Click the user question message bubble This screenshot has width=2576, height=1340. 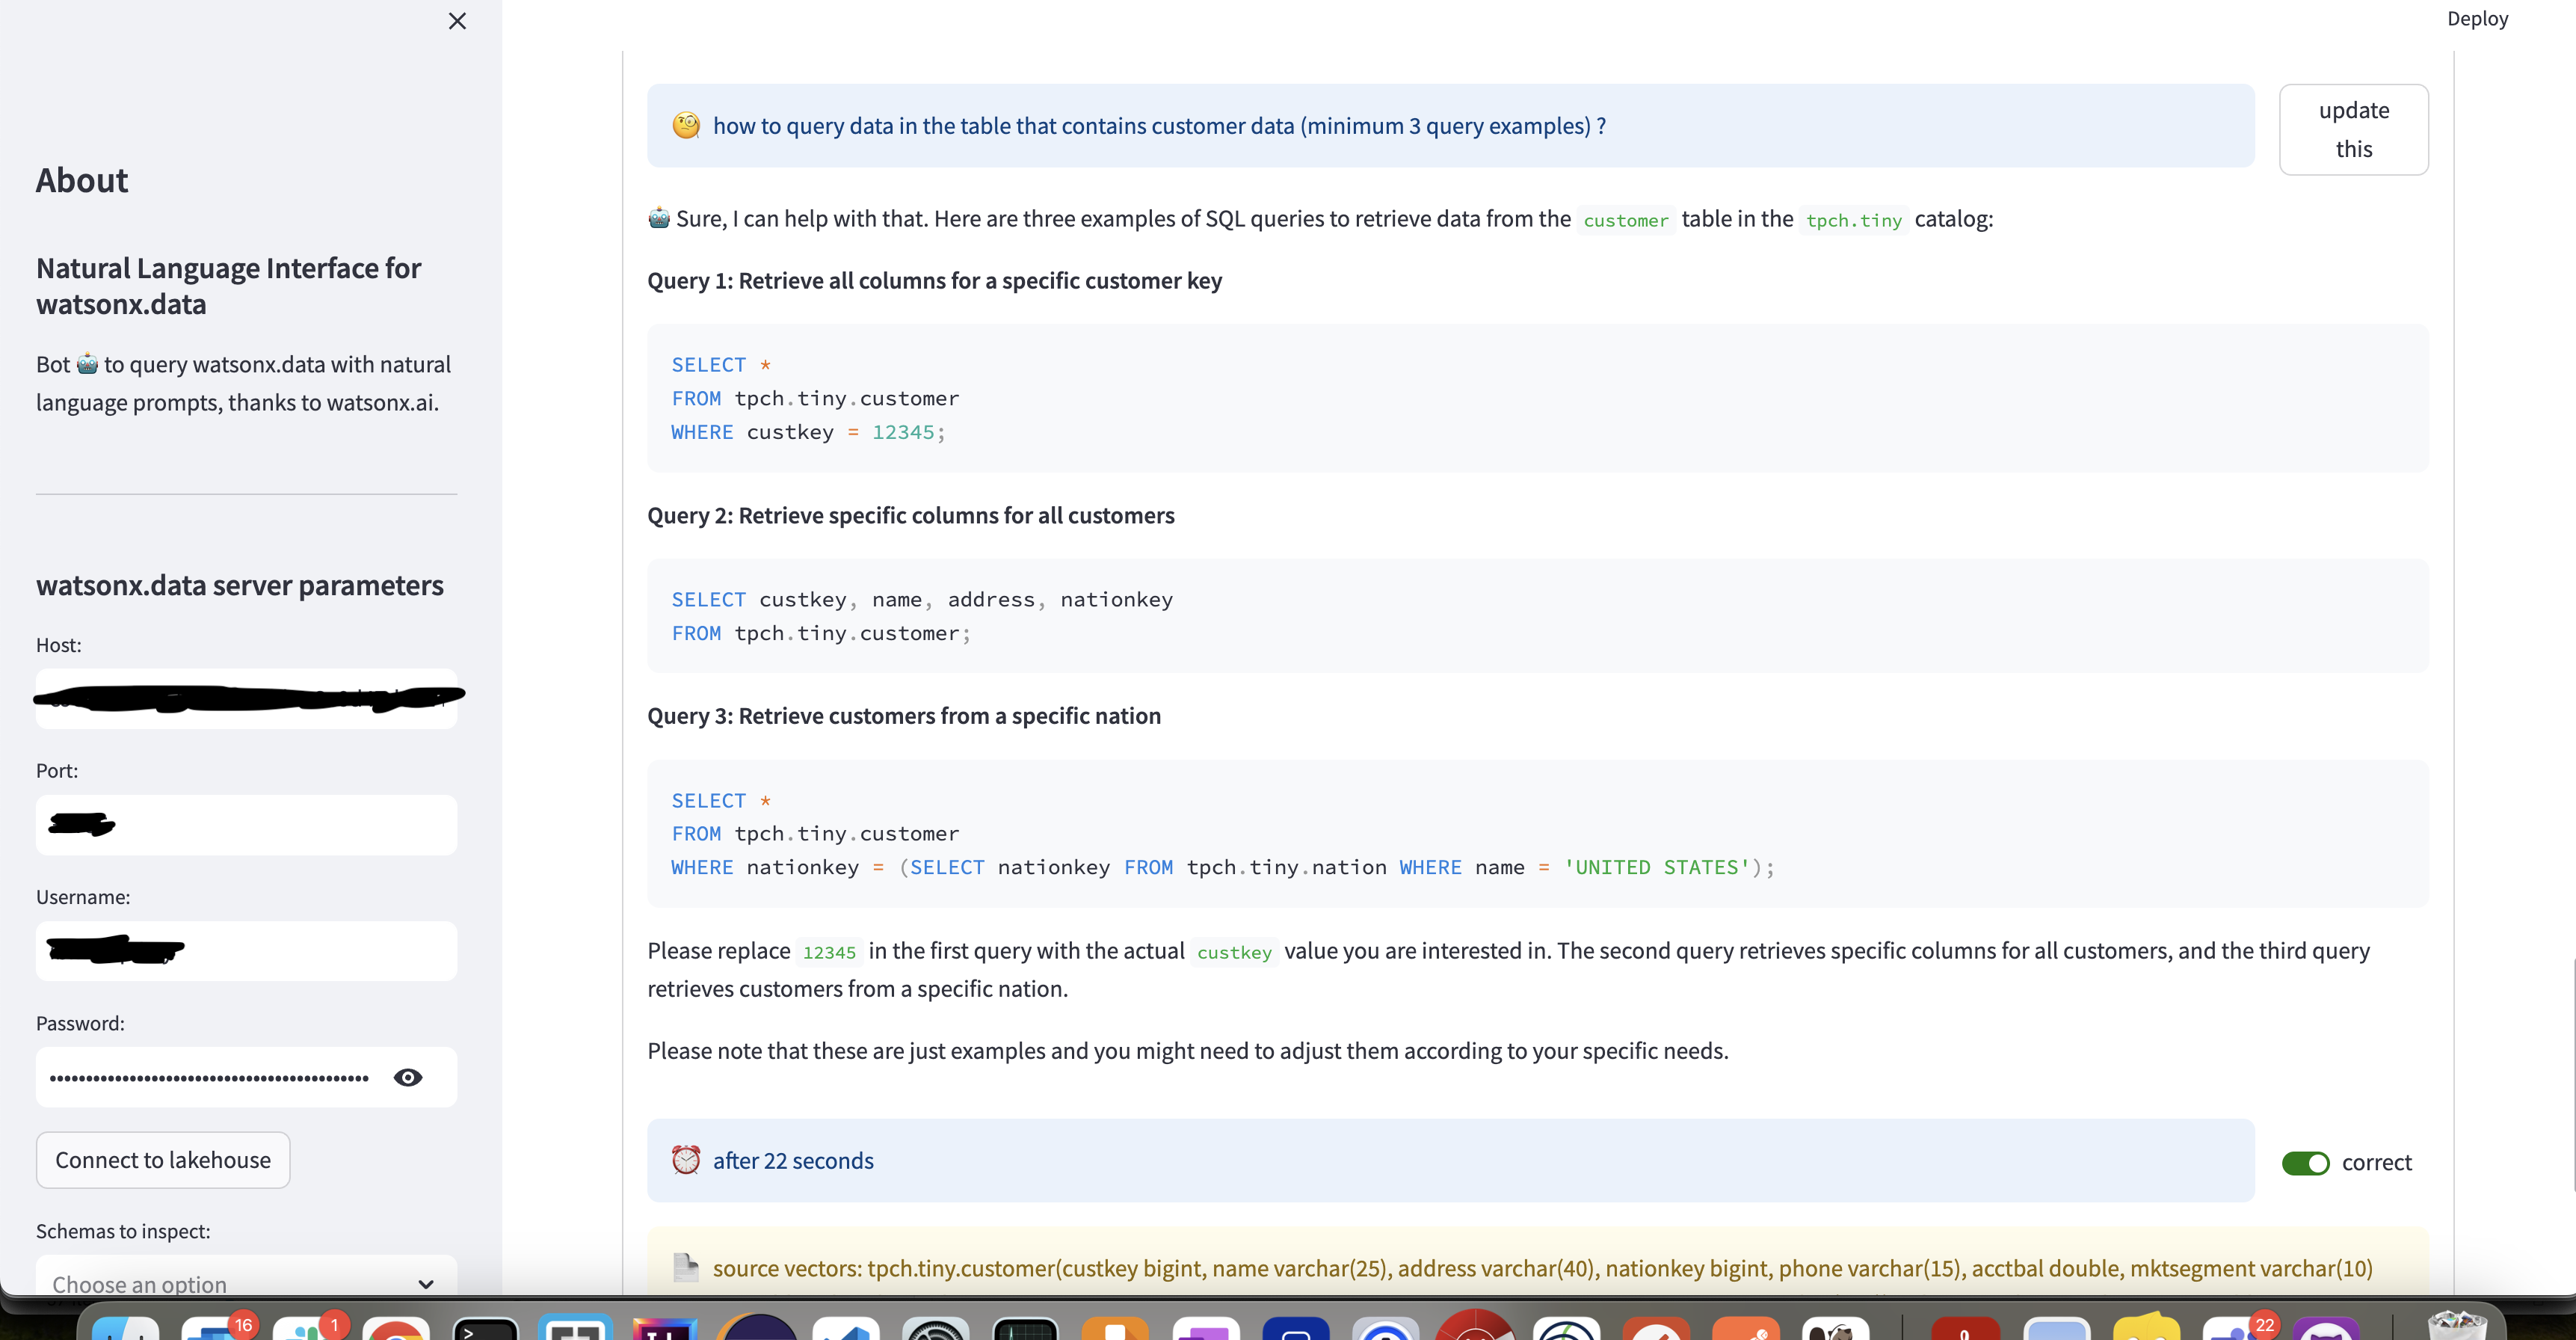1450,125
